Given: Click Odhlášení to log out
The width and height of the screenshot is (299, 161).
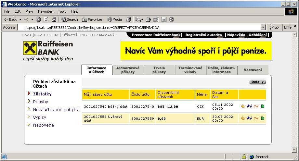Looking at the screenshot, I should [258, 35].
